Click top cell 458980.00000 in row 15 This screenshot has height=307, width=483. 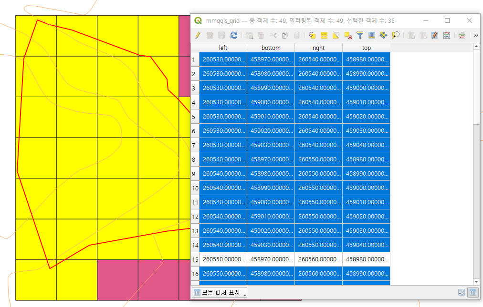(x=367, y=259)
